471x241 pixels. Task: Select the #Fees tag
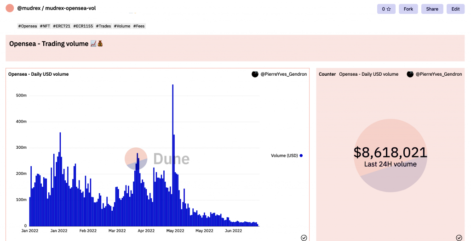point(139,26)
